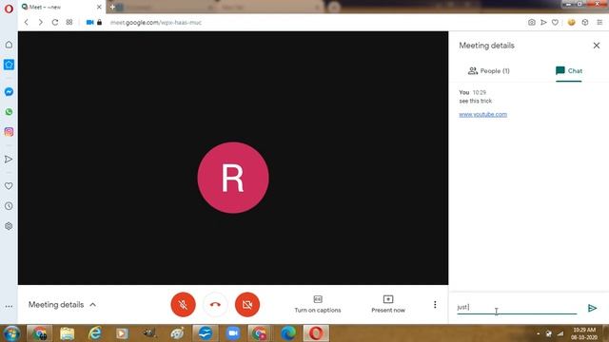Image resolution: width=609 pixels, height=342 pixels.
Task: Open the Easy setup menu icon
Action: pyautogui.click(x=599, y=23)
